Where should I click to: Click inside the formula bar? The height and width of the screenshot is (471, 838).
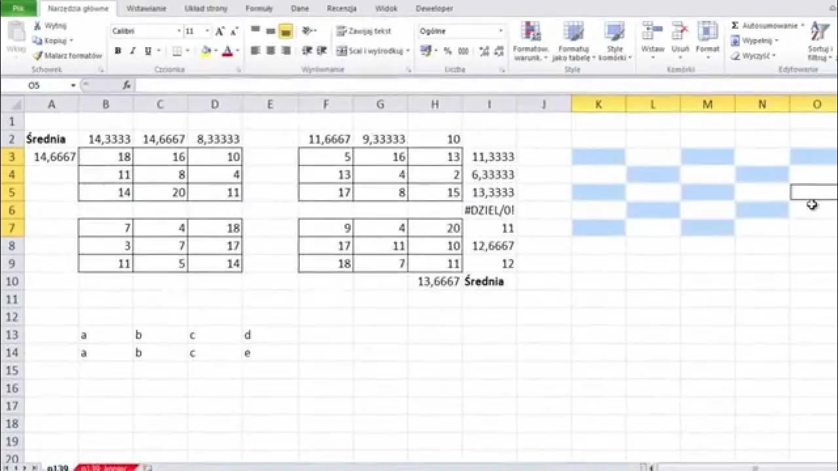[x=486, y=85]
